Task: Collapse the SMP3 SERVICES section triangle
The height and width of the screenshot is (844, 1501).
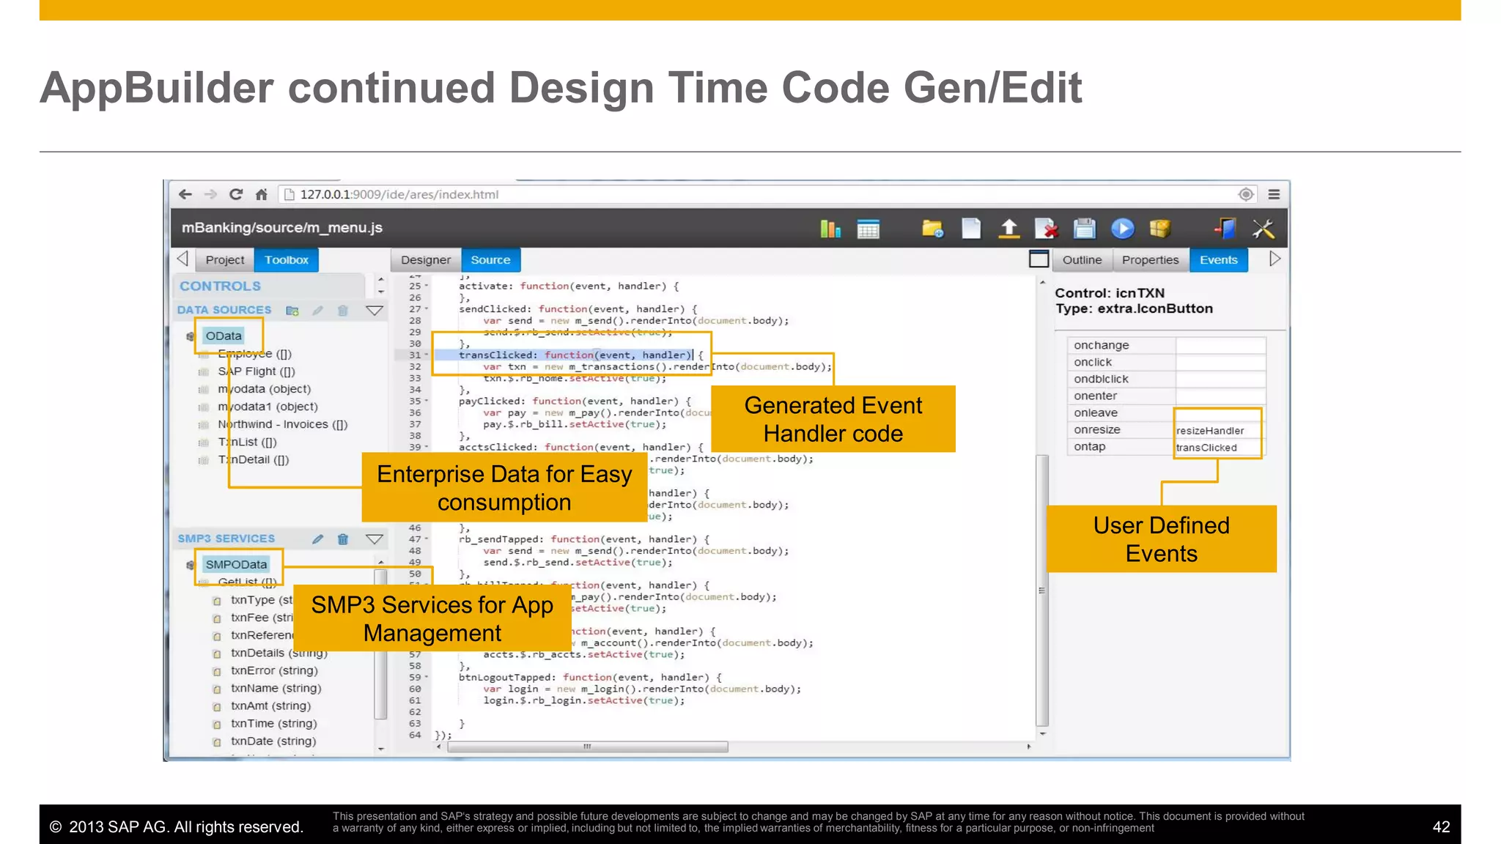Action: tap(375, 539)
